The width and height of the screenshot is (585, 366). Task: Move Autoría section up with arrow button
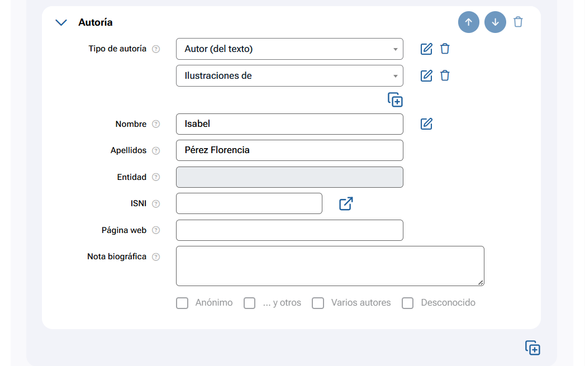pyautogui.click(x=469, y=22)
